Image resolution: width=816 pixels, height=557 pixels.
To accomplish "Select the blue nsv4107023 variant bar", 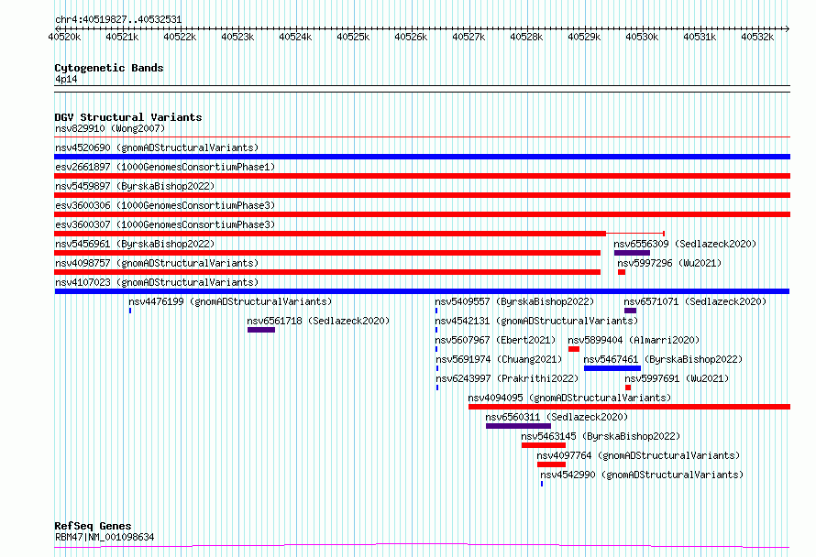I will click(x=422, y=291).
